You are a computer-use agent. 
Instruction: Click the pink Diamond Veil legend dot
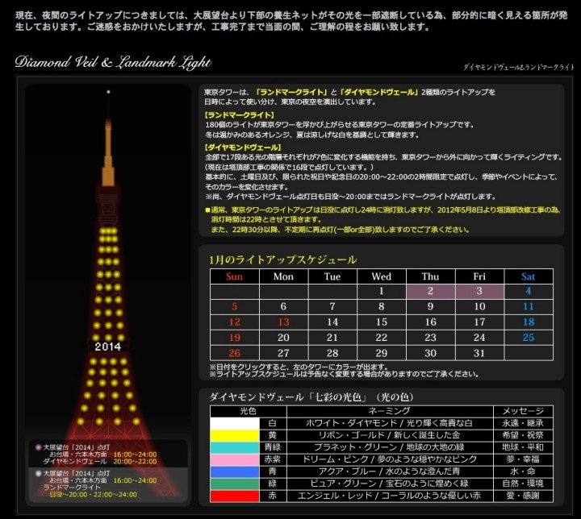(38, 447)
